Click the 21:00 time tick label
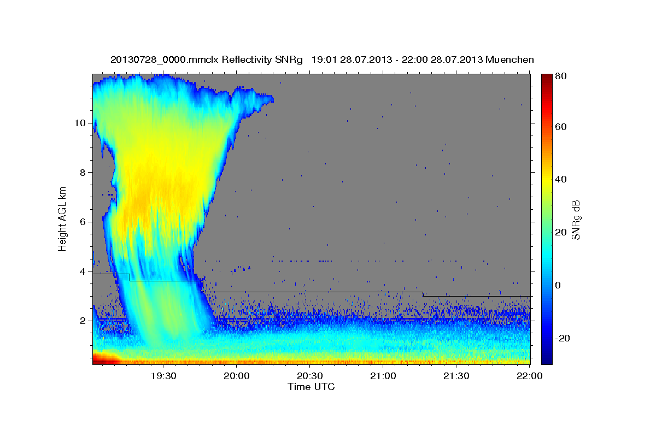 click(383, 376)
